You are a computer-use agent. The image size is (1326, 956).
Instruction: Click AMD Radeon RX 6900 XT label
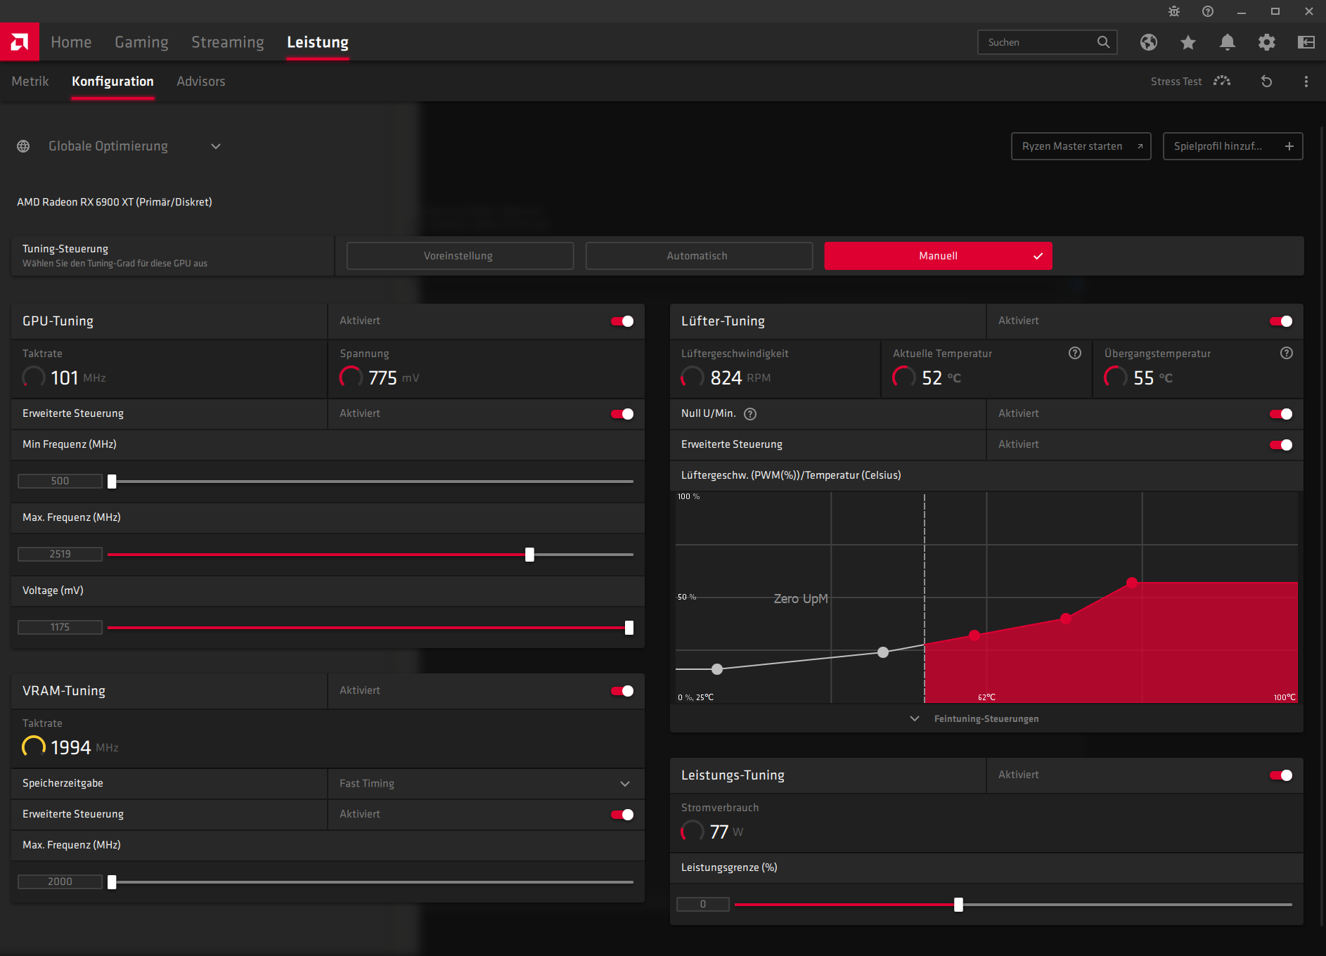click(x=115, y=202)
